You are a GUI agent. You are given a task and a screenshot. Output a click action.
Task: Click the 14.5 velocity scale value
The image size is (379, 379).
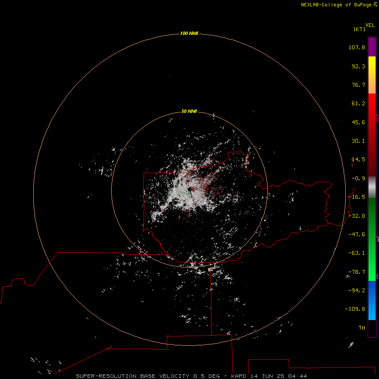tap(358, 160)
